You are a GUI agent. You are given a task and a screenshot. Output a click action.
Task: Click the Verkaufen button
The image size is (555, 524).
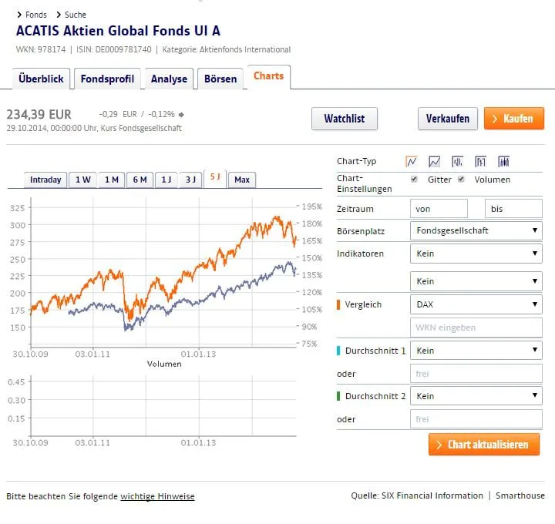(x=448, y=119)
